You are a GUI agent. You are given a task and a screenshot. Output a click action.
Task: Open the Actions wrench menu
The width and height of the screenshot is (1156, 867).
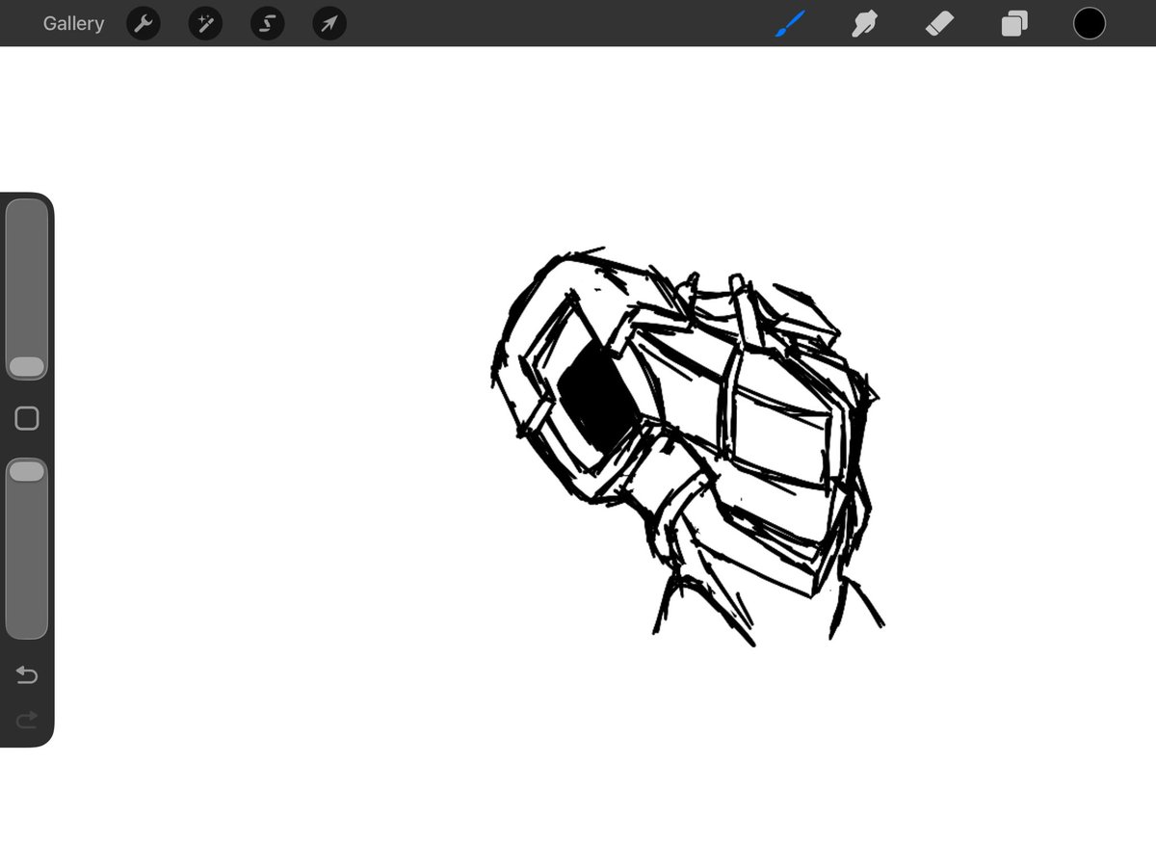144,24
